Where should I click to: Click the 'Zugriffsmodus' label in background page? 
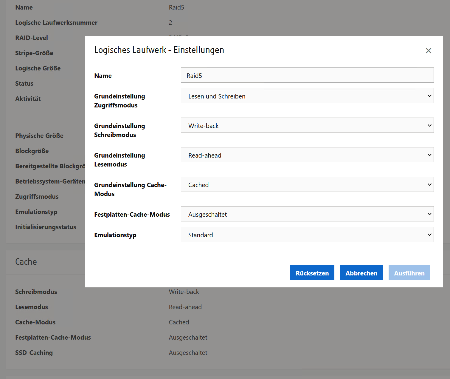click(x=37, y=197)
